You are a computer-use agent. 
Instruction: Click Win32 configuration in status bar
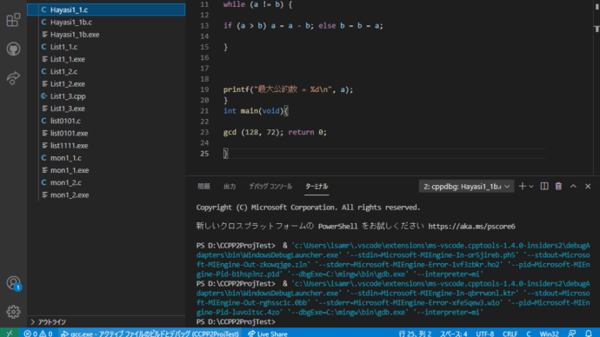[x=549, y=334]
